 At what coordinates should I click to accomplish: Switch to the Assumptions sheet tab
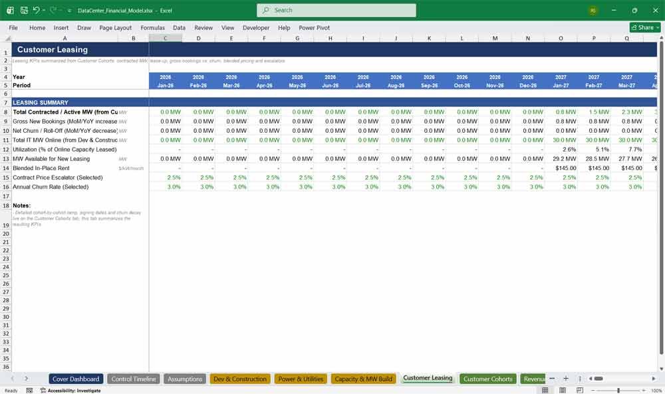point(185,379)
